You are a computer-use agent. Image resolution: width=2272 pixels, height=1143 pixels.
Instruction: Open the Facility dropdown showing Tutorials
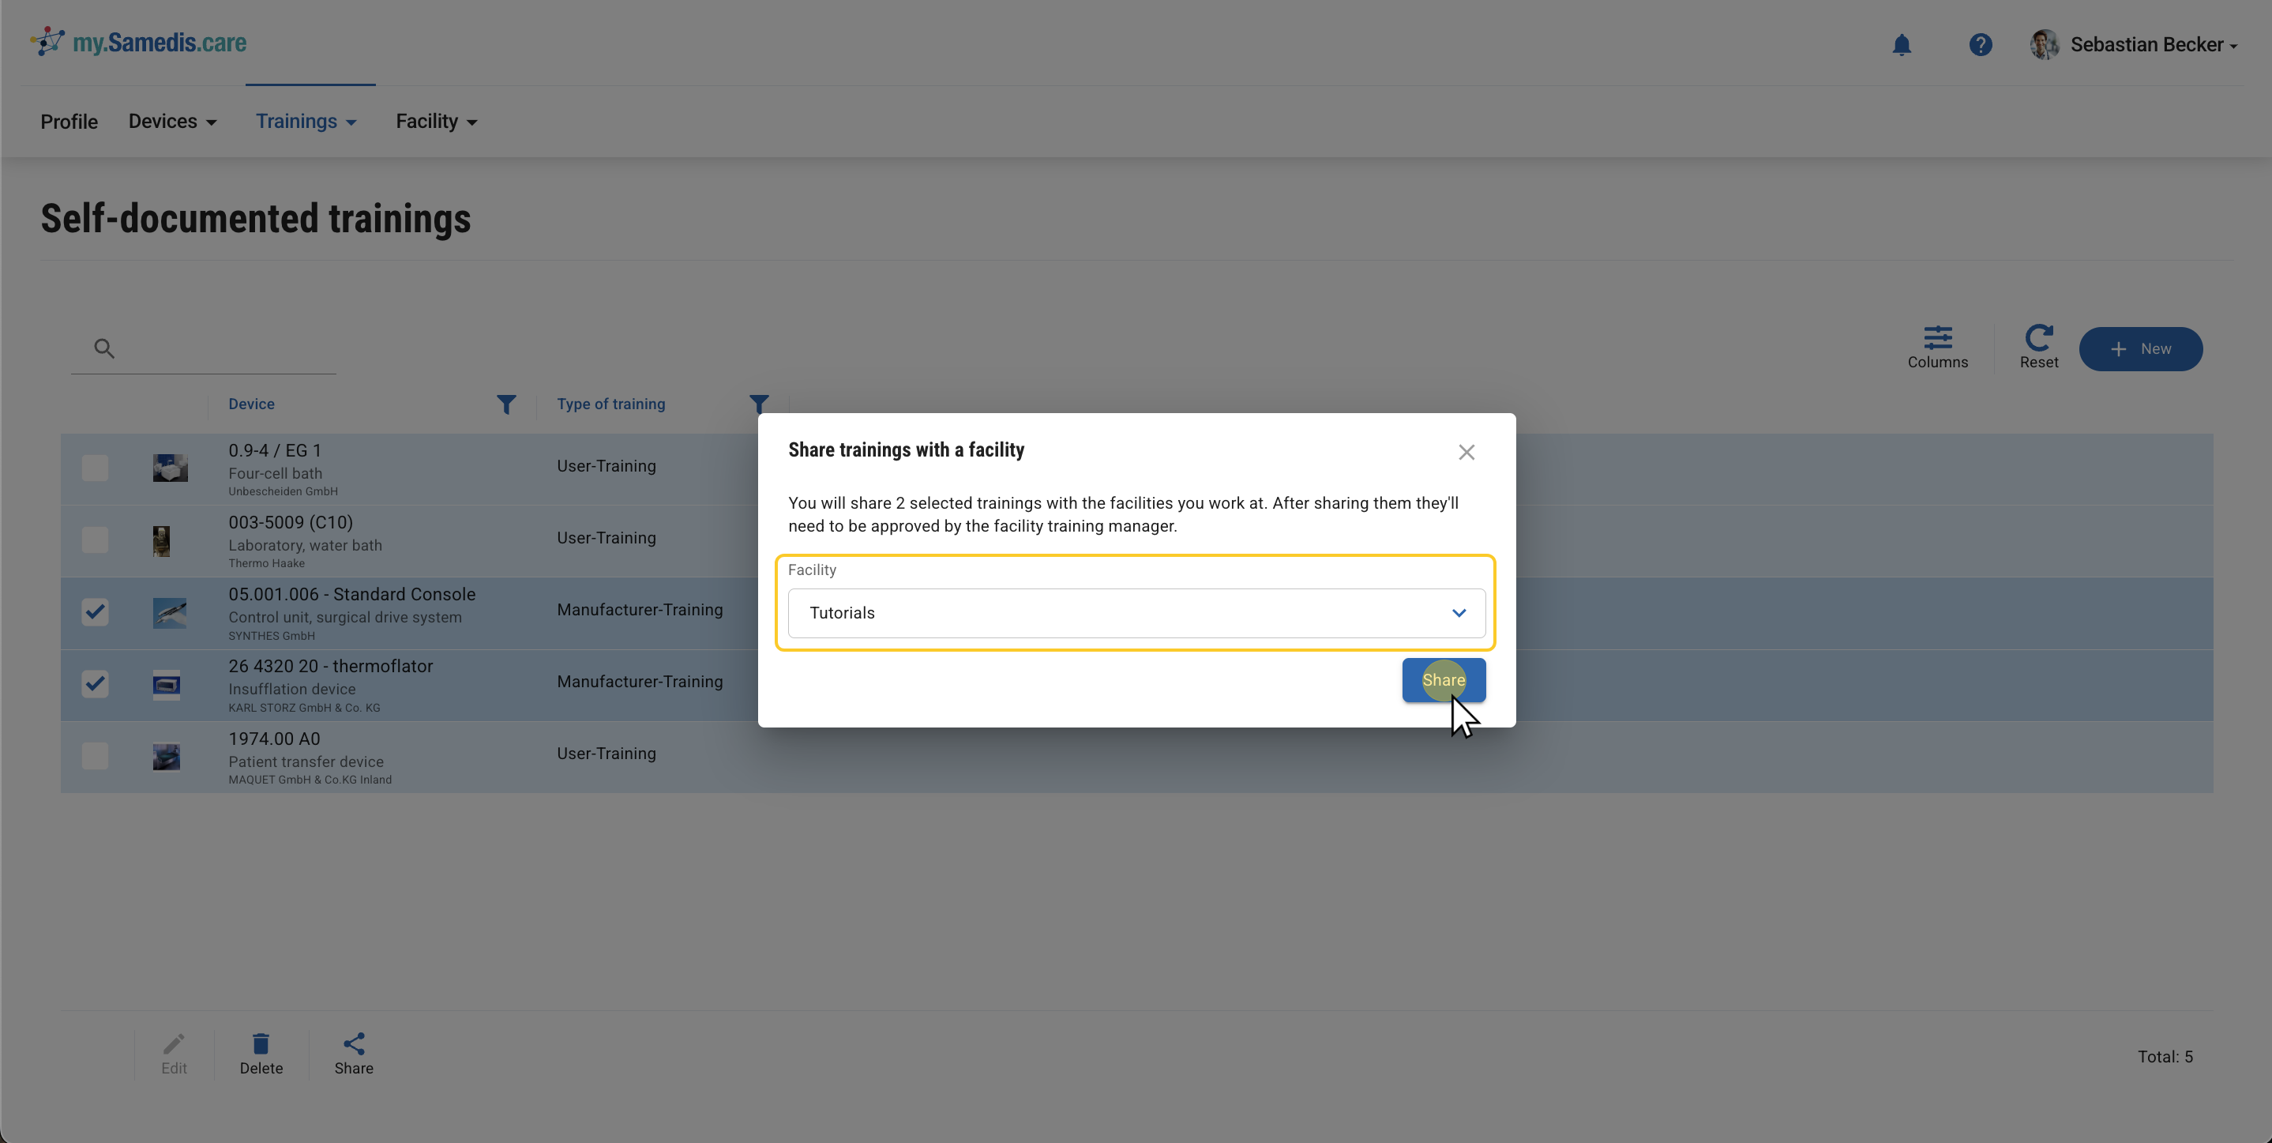pos(1136,613)
